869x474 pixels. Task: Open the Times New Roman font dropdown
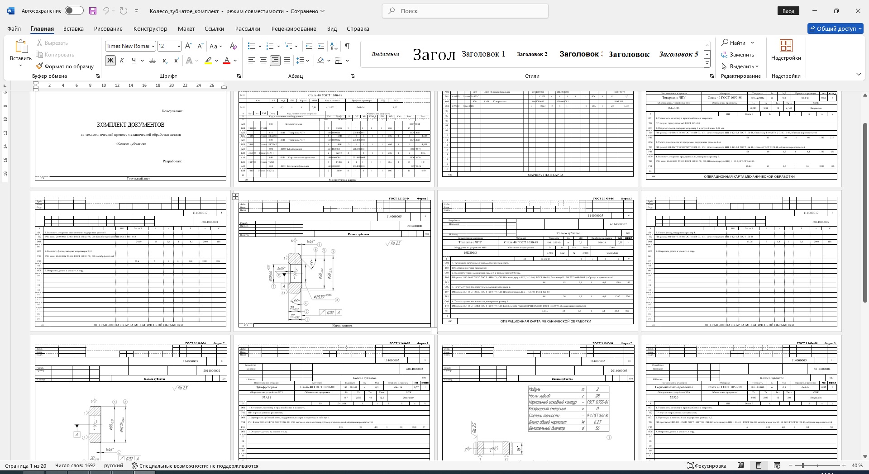point(153,46)
